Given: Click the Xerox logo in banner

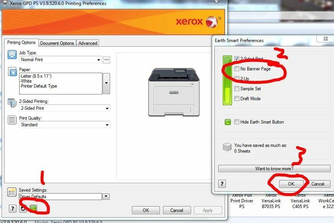Looking at the screenshot, I should pyautogui.click(x=199, y=21).
